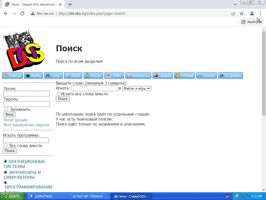Screen dimensions: 266x200
Task: Switch to New Tab - Chromium taskbar item
Action: (x=90, y=196)
